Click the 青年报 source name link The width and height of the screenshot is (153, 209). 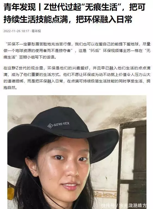coord(36,31)
